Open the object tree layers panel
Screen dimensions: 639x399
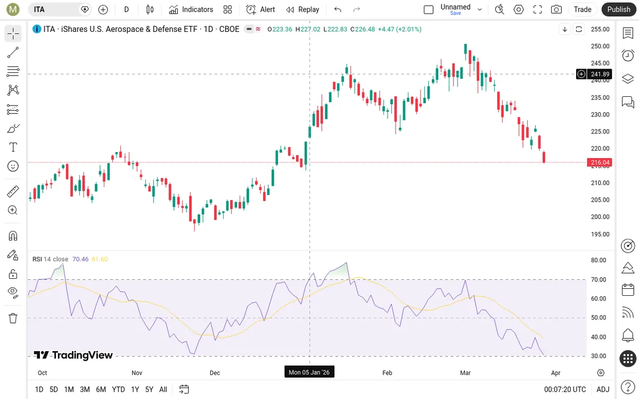tap(628, 78)
